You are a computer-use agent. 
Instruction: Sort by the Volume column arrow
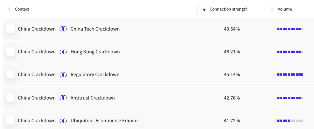click(272, 9)
